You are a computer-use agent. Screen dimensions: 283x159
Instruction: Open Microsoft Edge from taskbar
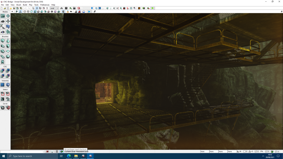(x=69, y=156)
